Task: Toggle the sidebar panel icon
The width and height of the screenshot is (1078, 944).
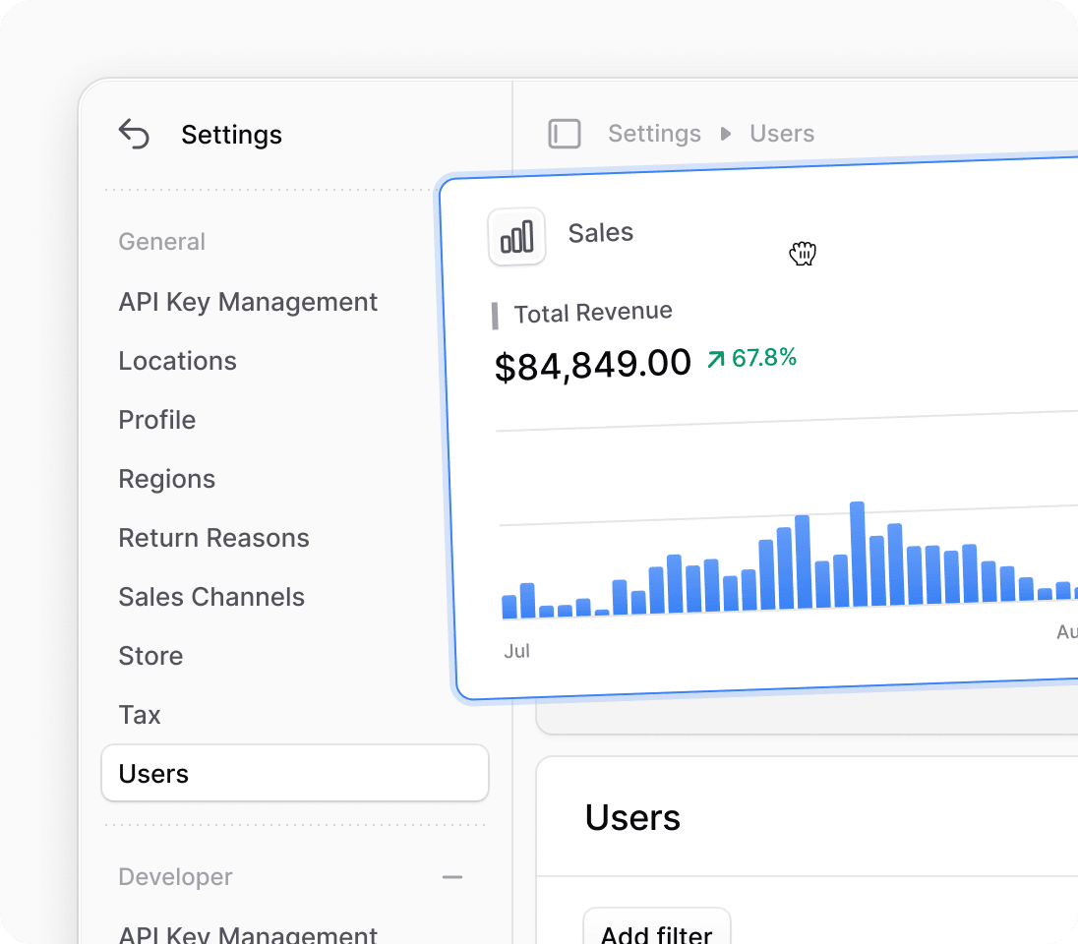Action: click(565, 134)
